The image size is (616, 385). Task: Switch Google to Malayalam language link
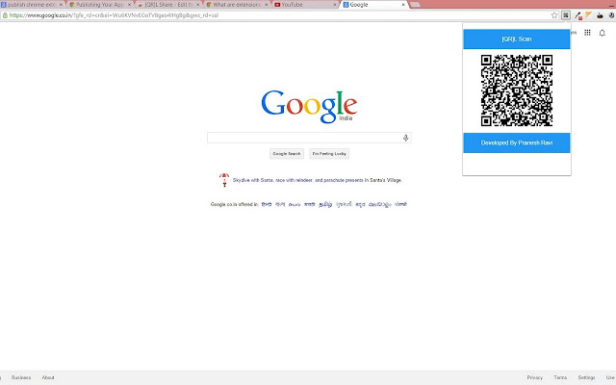click(x=379, y=204)
